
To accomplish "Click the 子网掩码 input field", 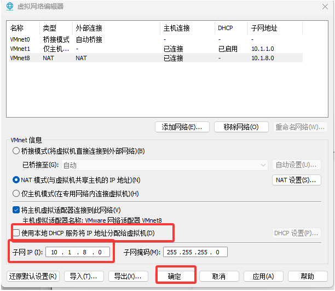I will [x=195, y=252].
